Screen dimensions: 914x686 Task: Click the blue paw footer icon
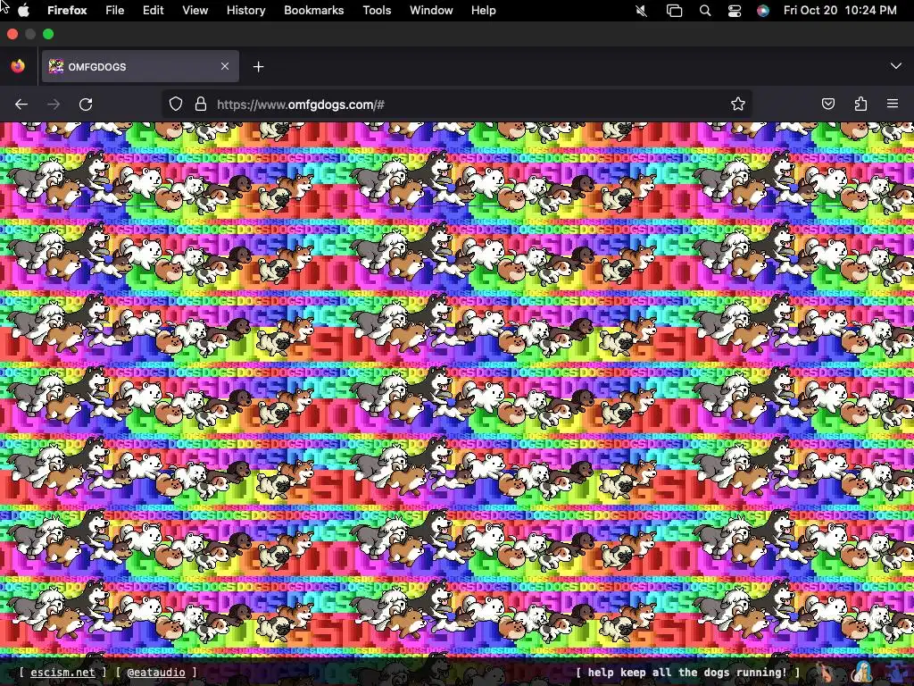(897, 673)
